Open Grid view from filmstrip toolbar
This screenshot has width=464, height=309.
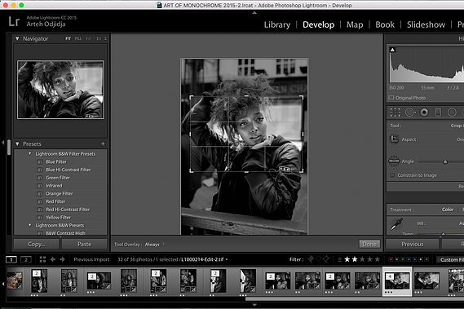point(42,259)
